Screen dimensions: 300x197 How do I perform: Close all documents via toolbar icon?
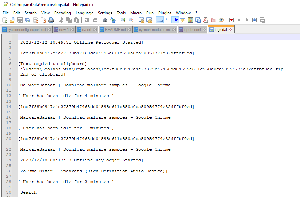[44, 20]
